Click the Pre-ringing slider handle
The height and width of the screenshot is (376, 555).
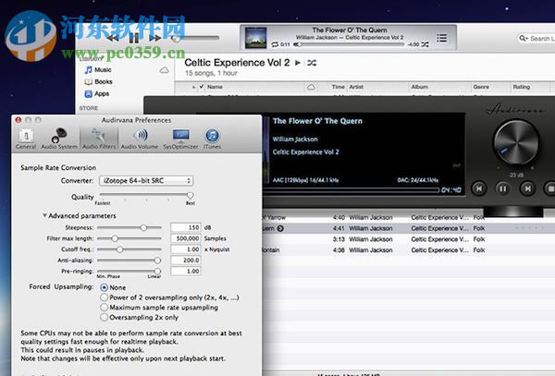pos(157,271)
